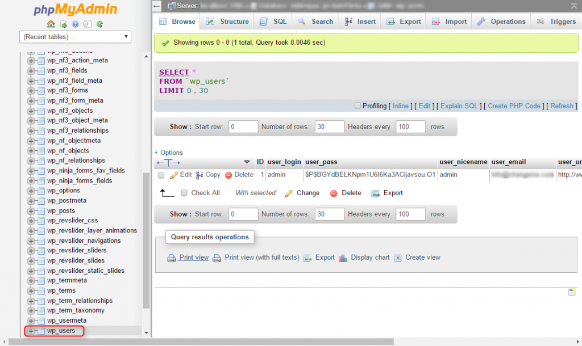Viewport: 582px width, 346px height.
Task: Expand the wp_postmeta table node
Action: click(x=31, y=201)
